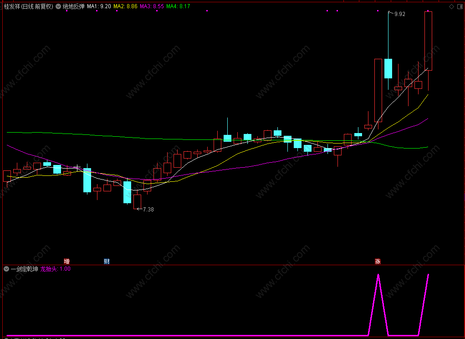The width and height of the screenshot is (465, 339).
Task: Click the diamond icon at top right
Action: (x=451, y=6)
